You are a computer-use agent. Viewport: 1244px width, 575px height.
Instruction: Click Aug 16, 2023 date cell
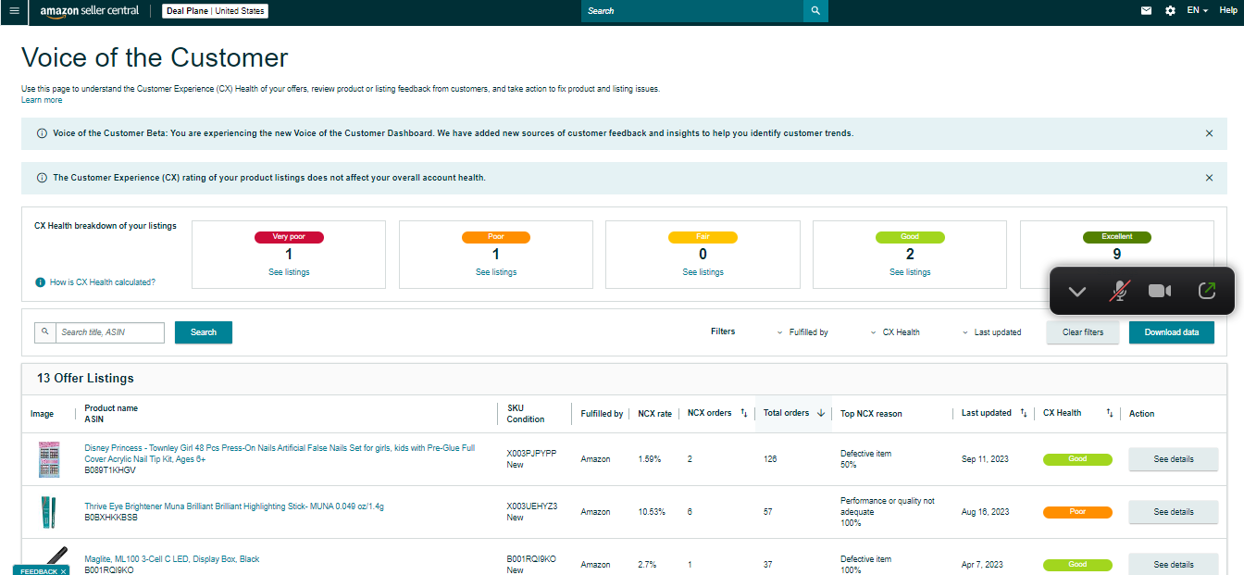(984, 512)
